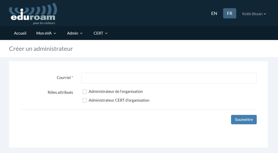Enable the Administrateur CERT d'organisation checkbox
This screenshot has height=153, width=278.
pos(85,100)
